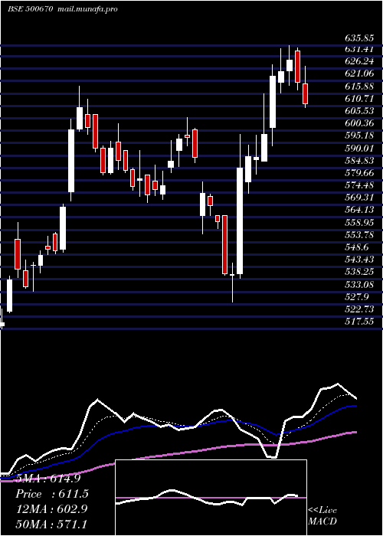Select the 574.48 price level label
Image resolution: width=383 pixels, height=536 pixels.
358,185
